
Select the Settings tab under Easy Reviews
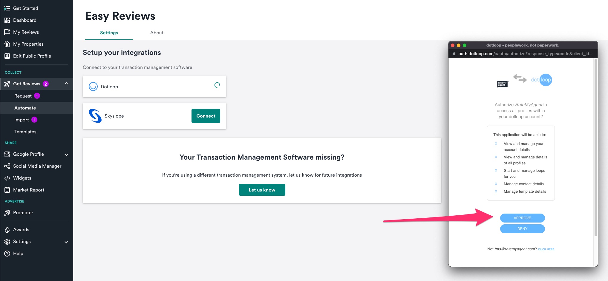(109, 33)
